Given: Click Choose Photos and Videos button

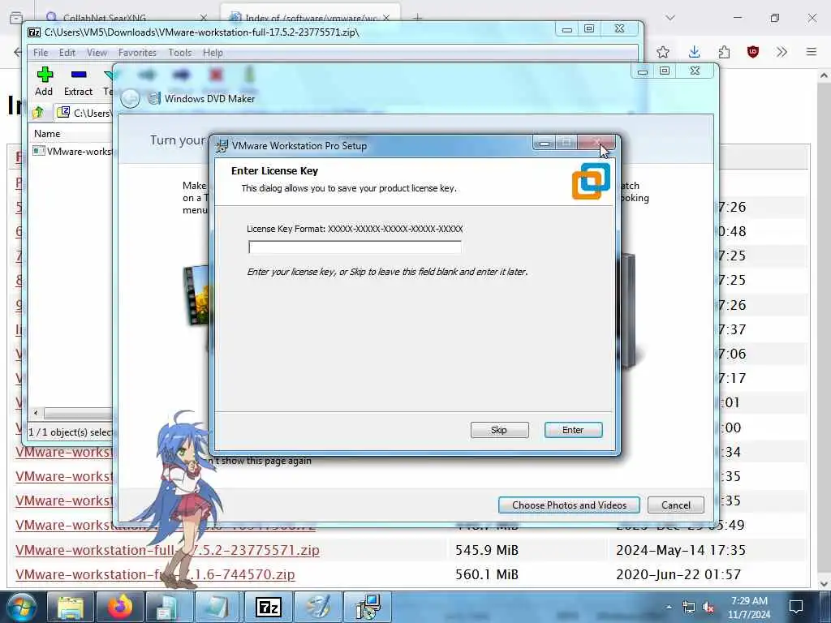Looking at the screenshot, I should point(569,505).
